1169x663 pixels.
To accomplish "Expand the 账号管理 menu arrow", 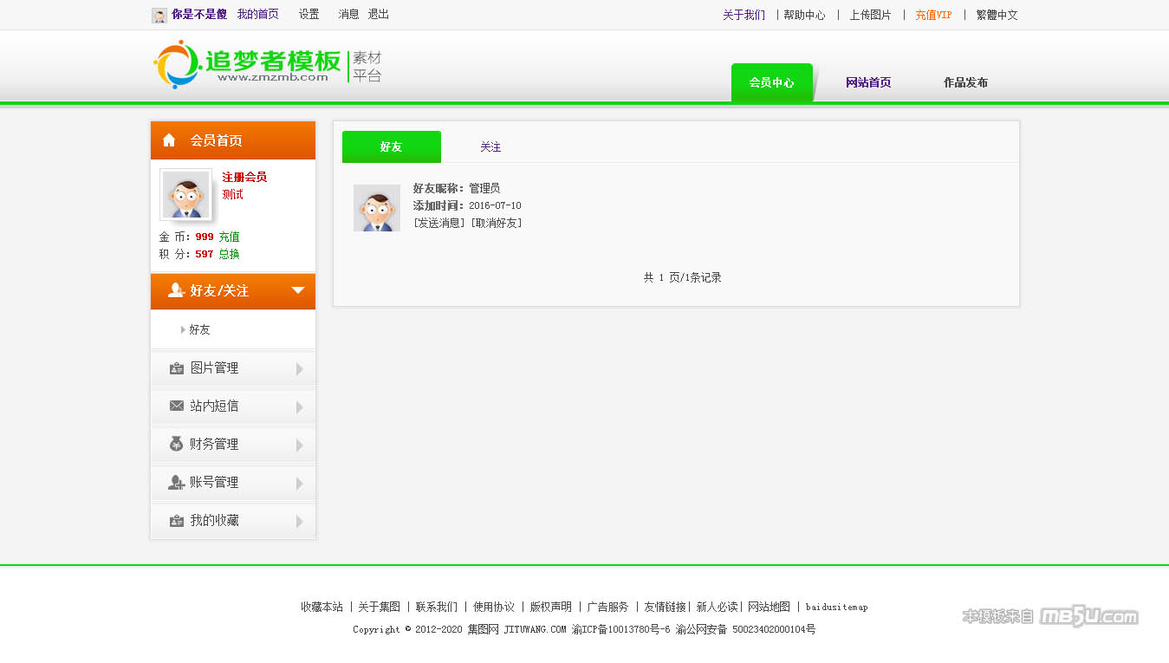I will pyautogui.click(x=300, y=484).
